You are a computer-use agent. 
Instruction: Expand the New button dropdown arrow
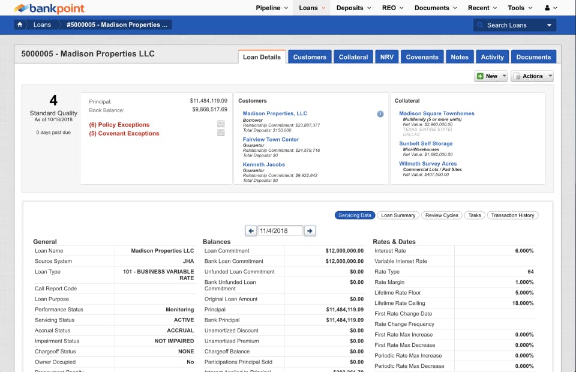[504, 76]
